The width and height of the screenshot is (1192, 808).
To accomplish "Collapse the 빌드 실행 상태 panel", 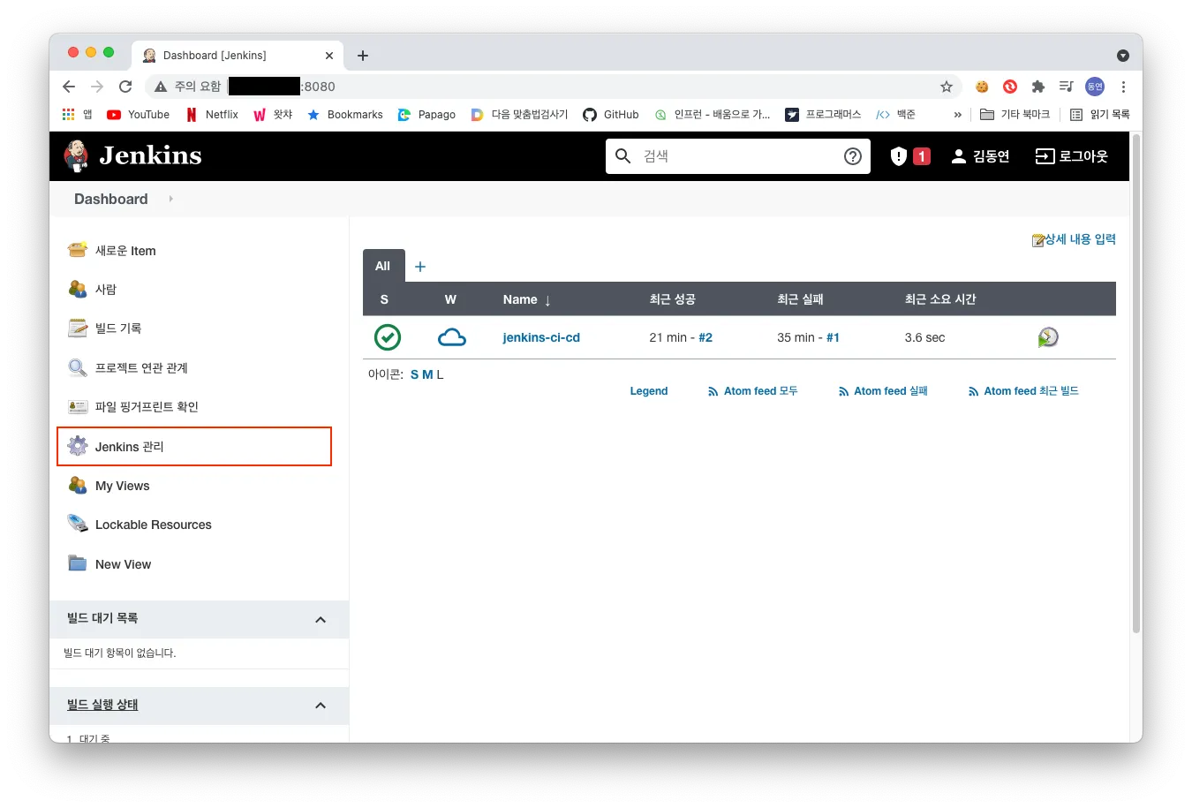I will tap(321, 706).
